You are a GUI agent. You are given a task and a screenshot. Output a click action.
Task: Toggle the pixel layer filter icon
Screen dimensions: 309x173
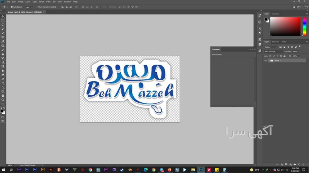280,47
